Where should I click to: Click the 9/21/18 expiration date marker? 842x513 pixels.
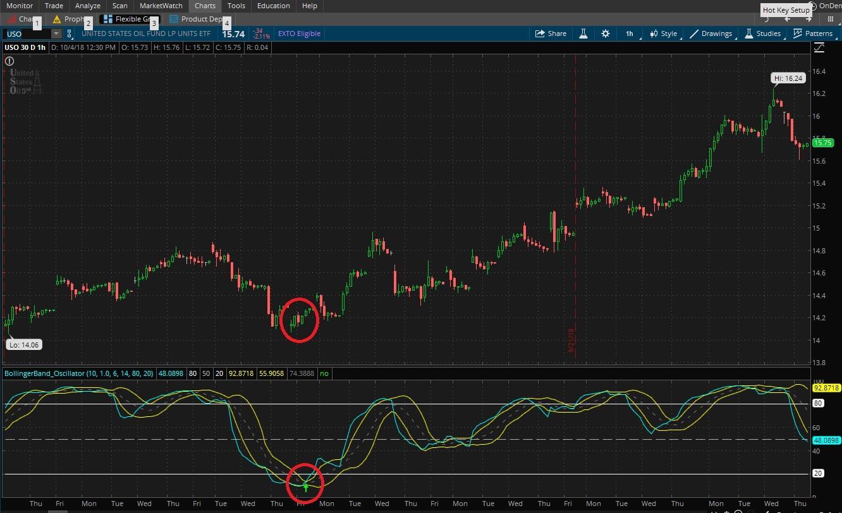coord(571,341)
